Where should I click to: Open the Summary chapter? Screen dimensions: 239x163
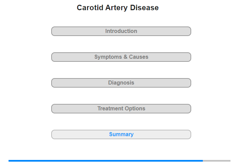pyautogui.click(x=121, y=134)
